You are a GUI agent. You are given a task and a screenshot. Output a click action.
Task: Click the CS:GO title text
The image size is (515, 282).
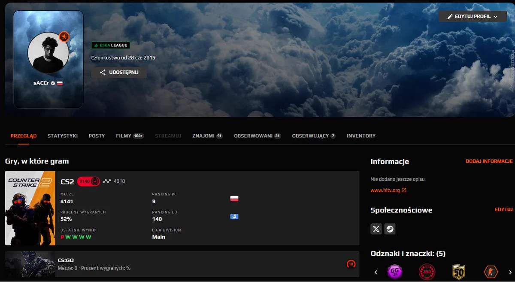click(x=66, y=260)
